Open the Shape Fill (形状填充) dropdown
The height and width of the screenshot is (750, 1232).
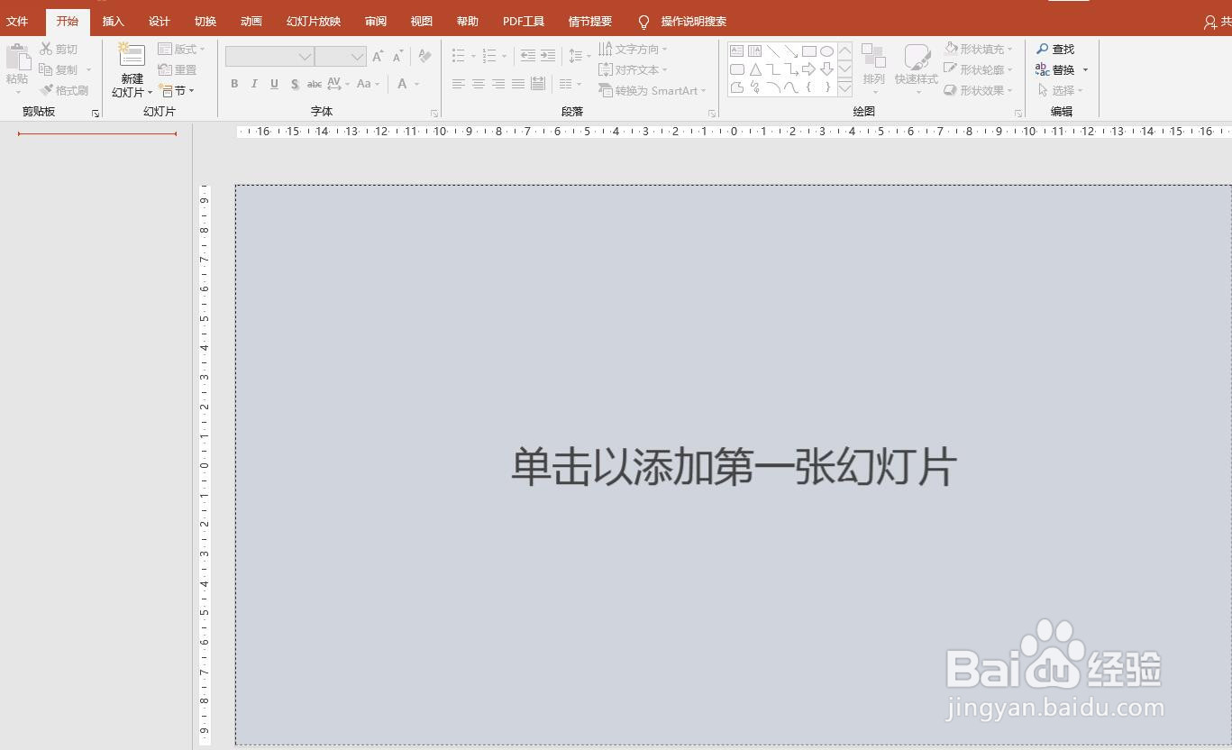coord(979,49)
